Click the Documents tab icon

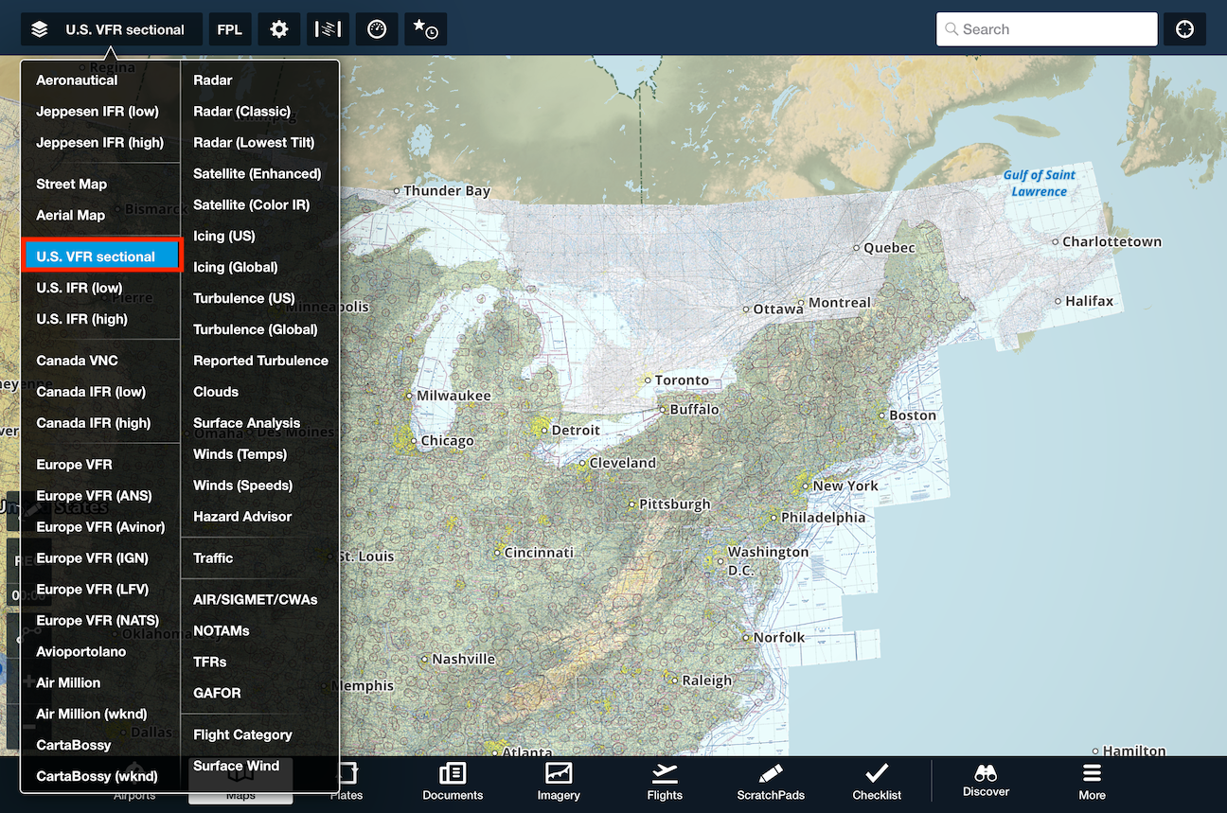[453, 773]
